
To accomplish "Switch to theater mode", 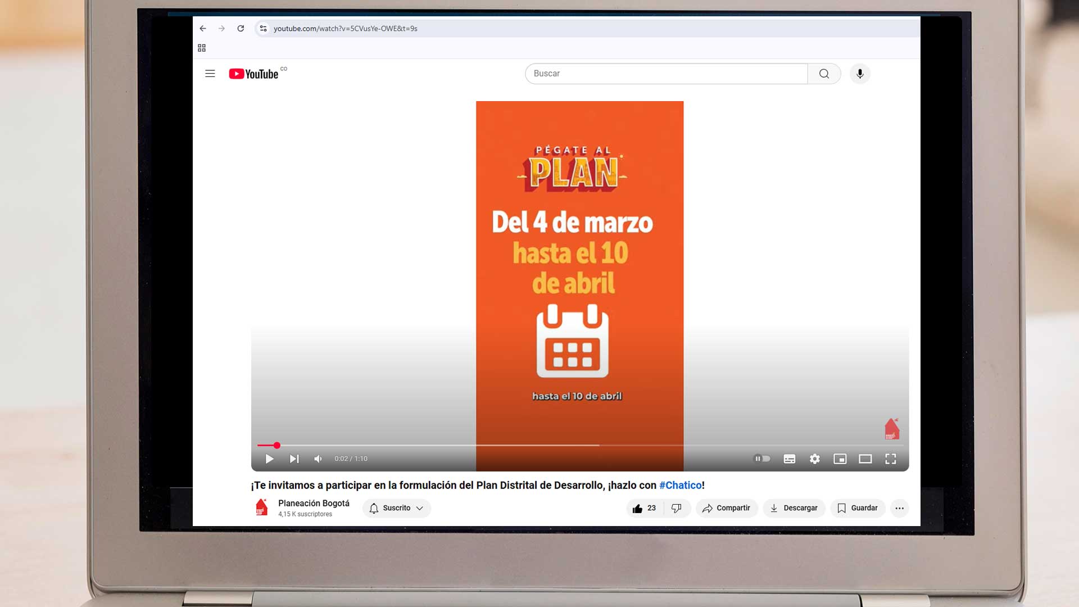I will pyautogui.click(x=865, y=459).
